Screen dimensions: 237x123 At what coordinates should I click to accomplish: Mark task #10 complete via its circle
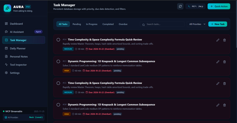58,105
